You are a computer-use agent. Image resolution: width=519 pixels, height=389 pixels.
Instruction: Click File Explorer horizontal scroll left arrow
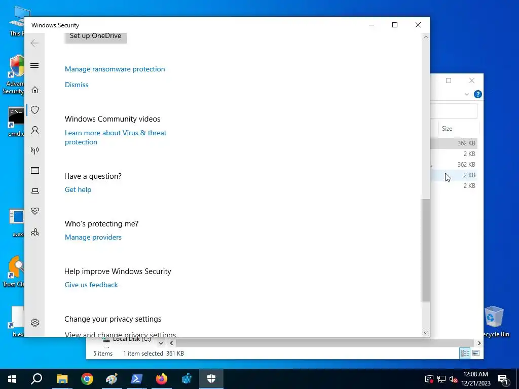point(171,343)
